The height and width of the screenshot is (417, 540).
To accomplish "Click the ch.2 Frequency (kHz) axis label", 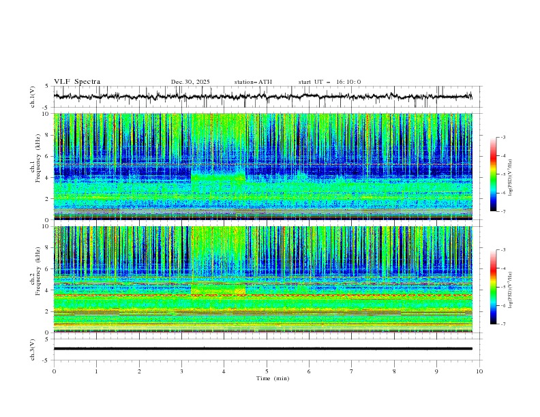I will (x=39, y=273).
